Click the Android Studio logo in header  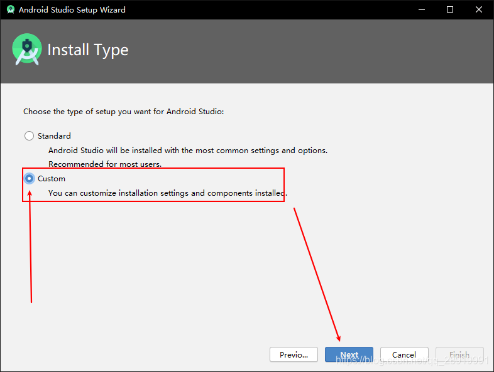27,50
